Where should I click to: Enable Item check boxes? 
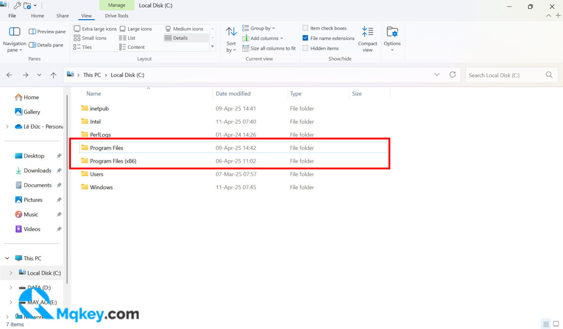305,28
